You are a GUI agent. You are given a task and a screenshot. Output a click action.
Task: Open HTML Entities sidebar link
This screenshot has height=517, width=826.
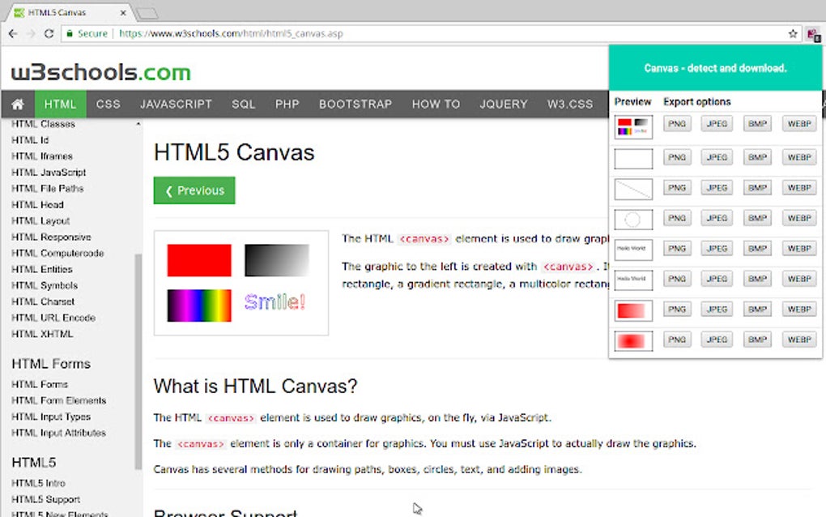(x=42, y=269)
